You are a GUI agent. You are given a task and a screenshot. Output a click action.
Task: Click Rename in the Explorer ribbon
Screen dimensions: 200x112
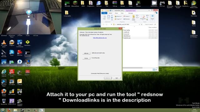coord(127,19)
